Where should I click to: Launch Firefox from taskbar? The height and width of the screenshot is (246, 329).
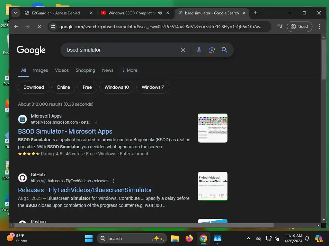[x=189, y=238]
